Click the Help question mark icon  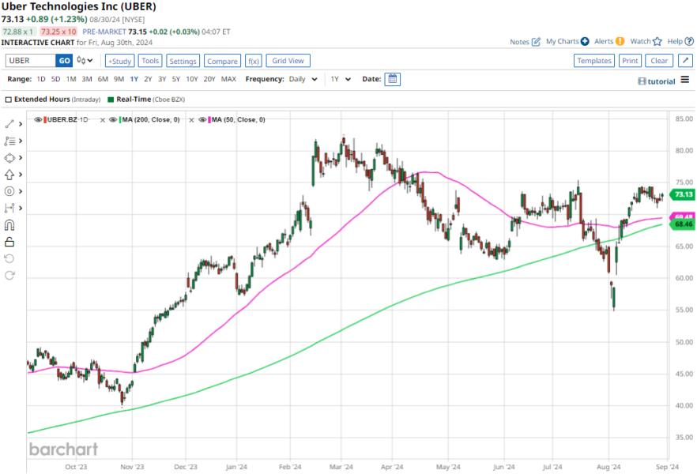coord(689,41)
